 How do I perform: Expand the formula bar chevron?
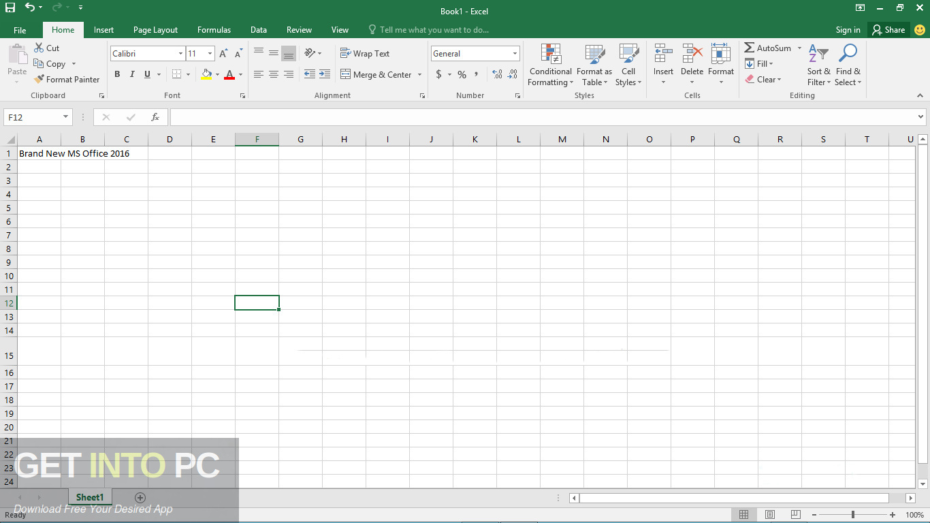[x=921, y=117]
